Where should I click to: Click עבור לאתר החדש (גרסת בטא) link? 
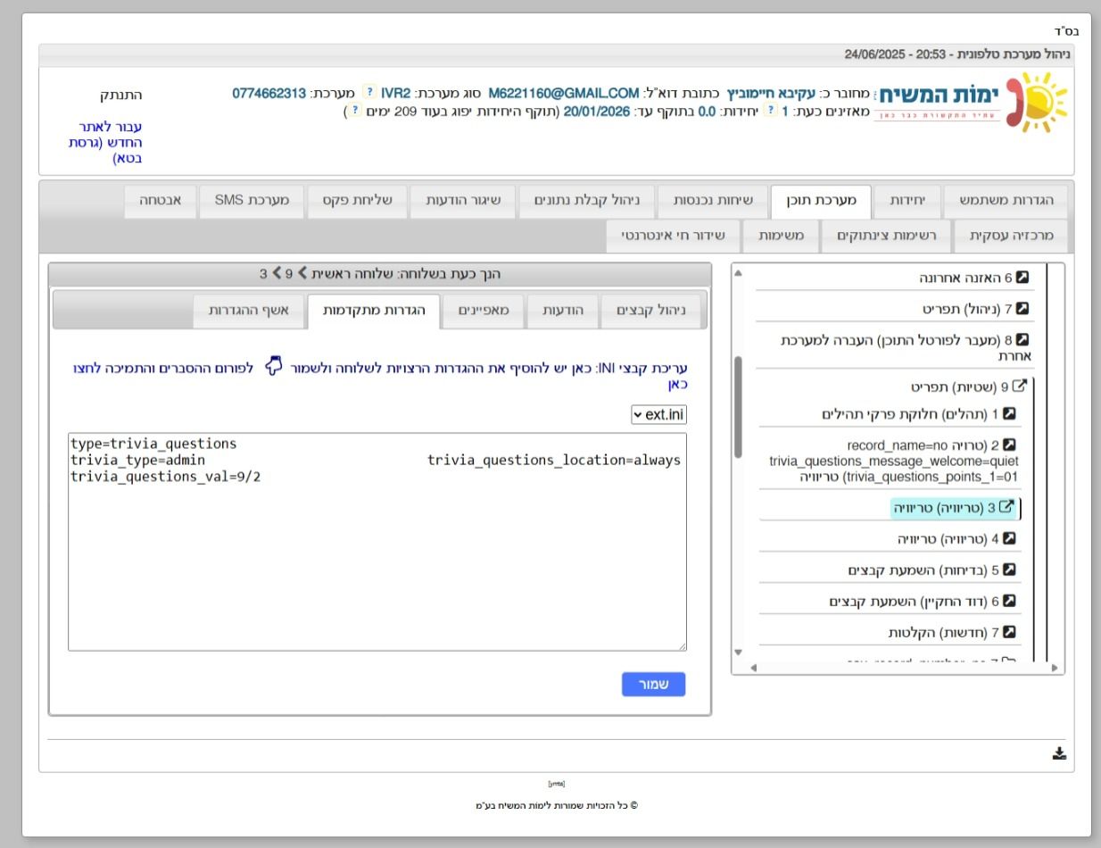tap(105, 143)
